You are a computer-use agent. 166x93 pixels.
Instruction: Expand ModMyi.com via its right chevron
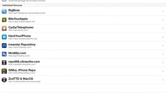163,54
